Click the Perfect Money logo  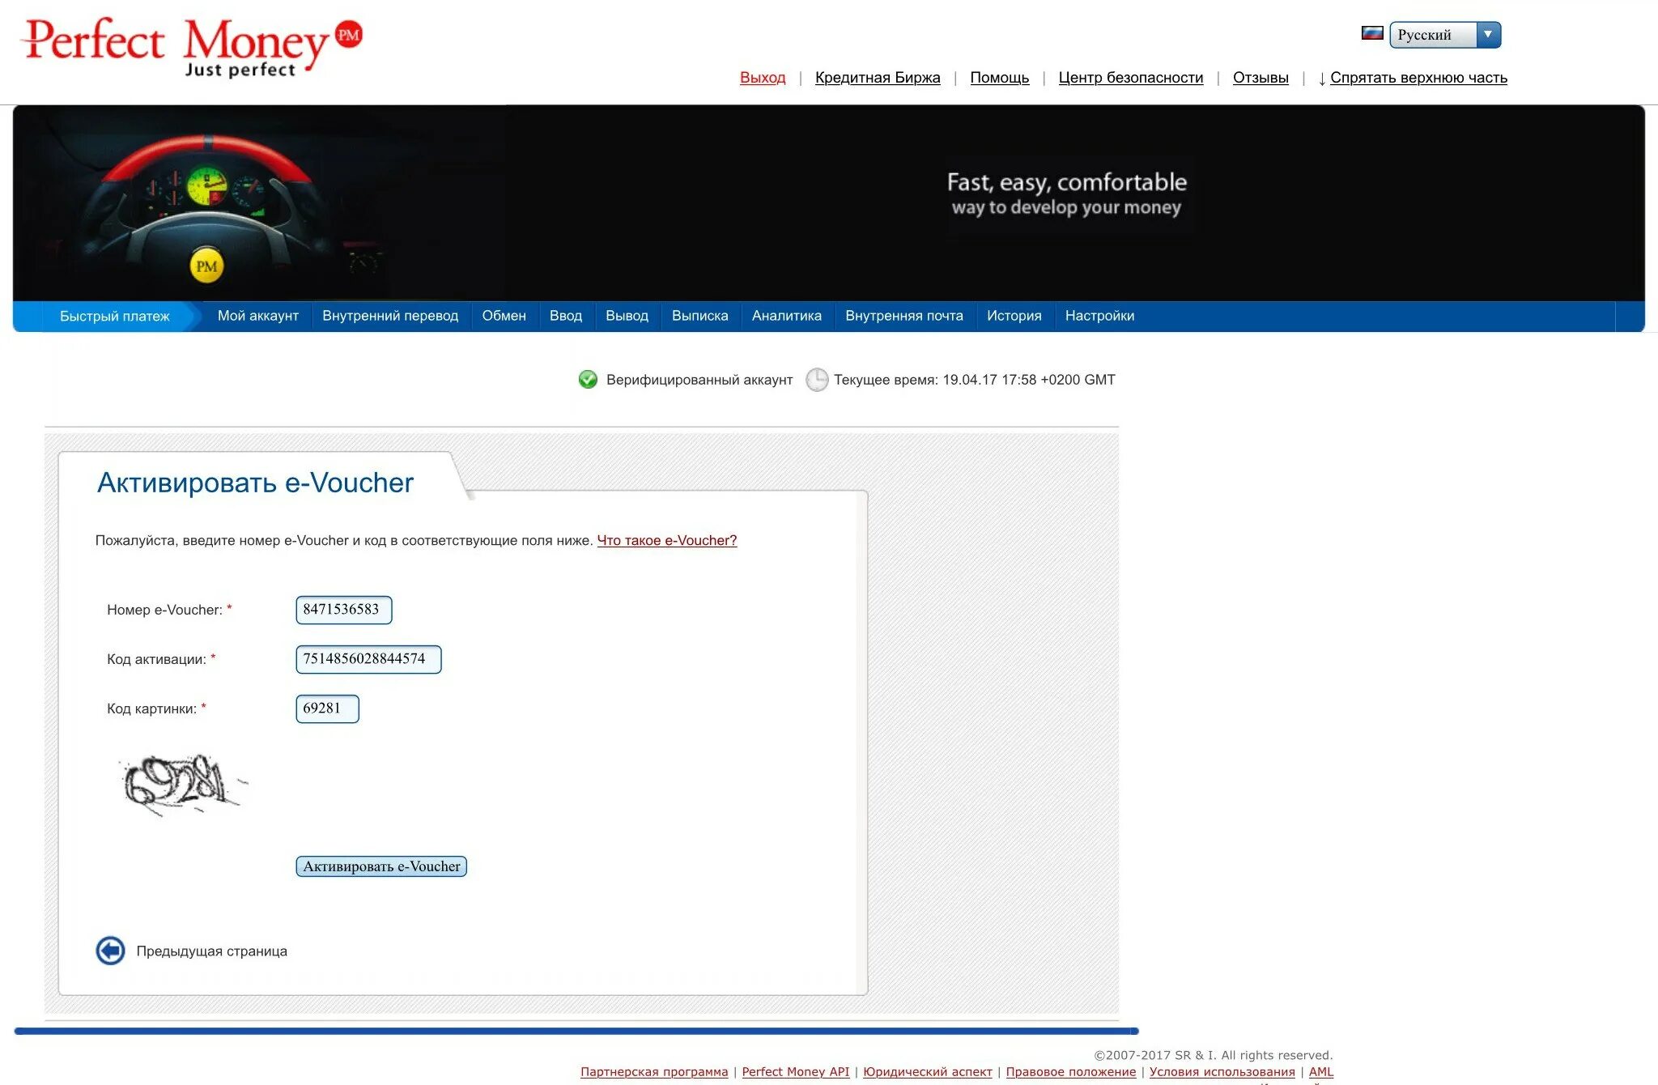tap(192, 47)
